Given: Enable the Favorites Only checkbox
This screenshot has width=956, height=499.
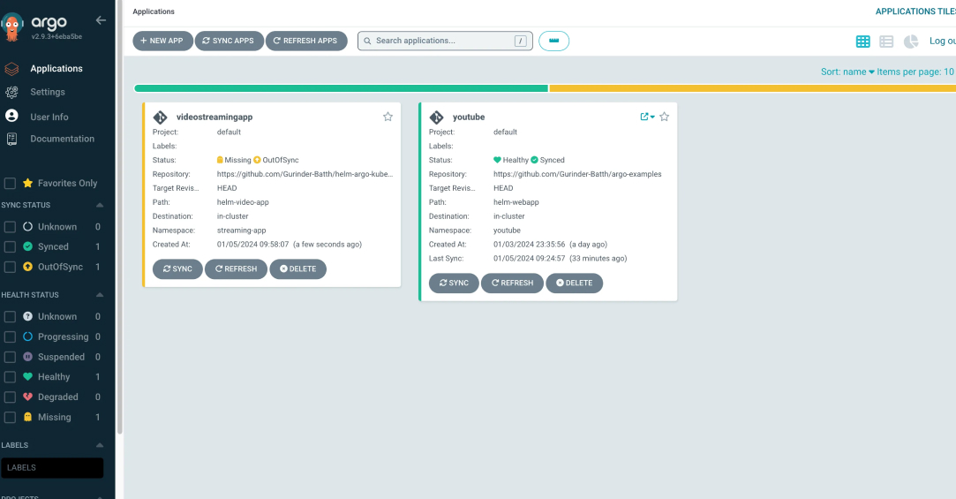Looking at the screenshot, I should (11, 184).
